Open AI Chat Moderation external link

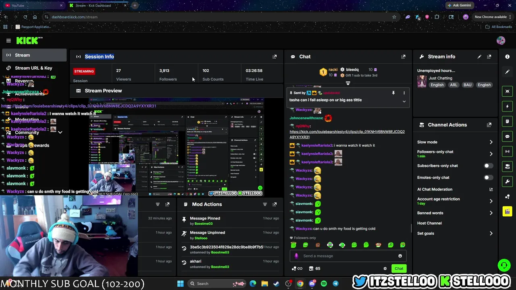click(x=491, y=189)
